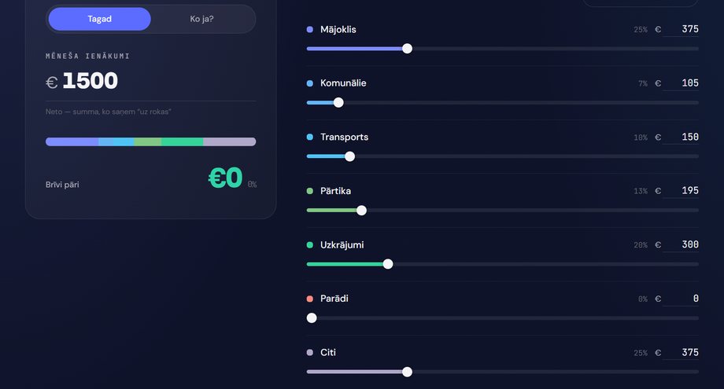Image resolution: width=724 pixels, height=389 pixels.
Task: Click the Citi slider handle
Action: coord(407,372)
